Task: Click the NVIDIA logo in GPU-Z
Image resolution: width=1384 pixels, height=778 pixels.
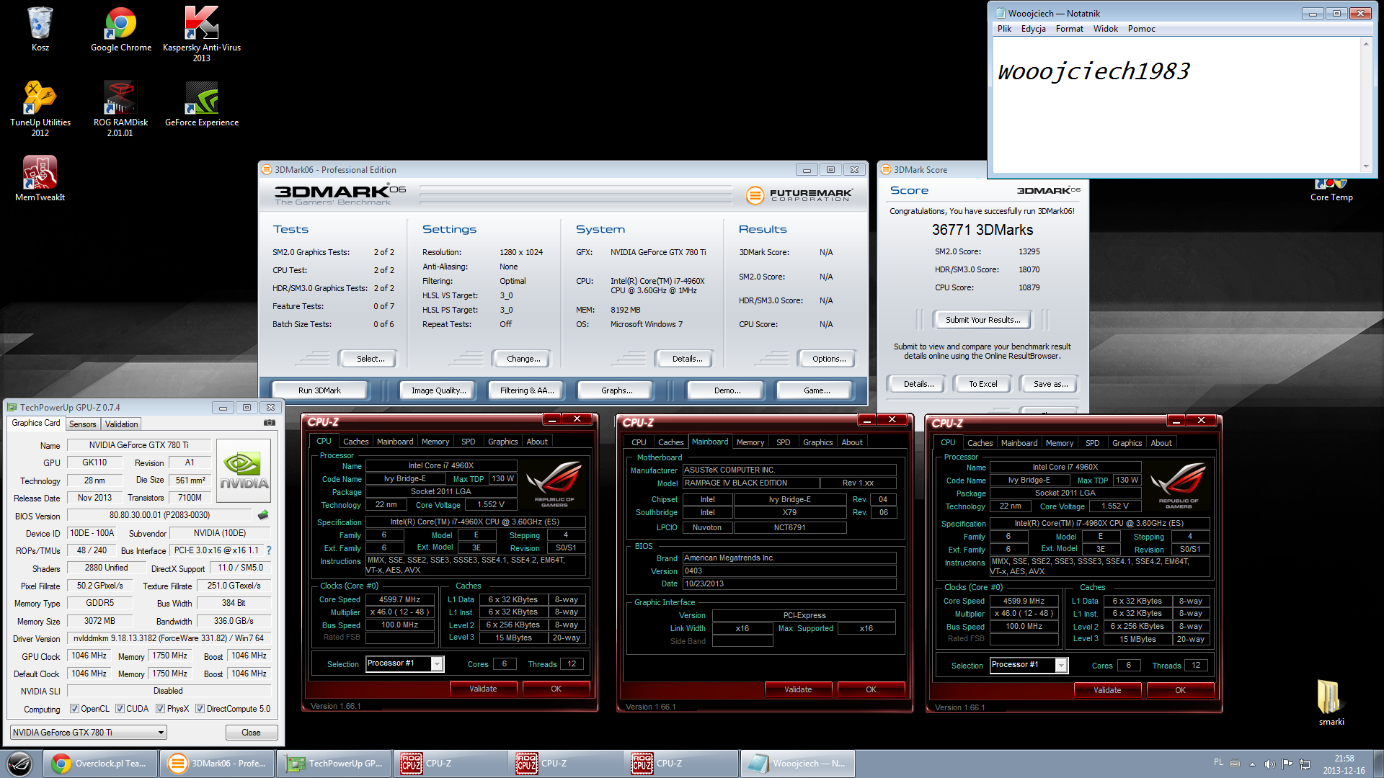Action: pyautogui.click(x=244, y=471)
